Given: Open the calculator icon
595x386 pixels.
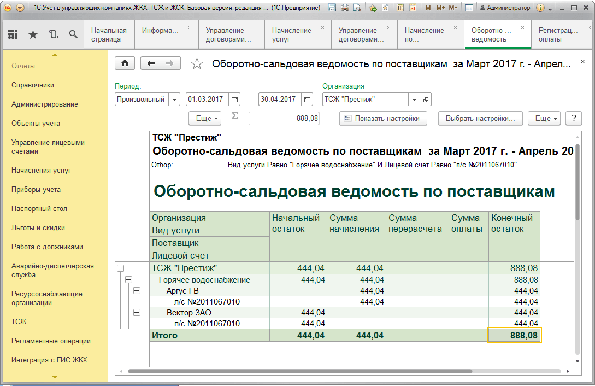Looking at the screenshot, I should click(400, 8).
